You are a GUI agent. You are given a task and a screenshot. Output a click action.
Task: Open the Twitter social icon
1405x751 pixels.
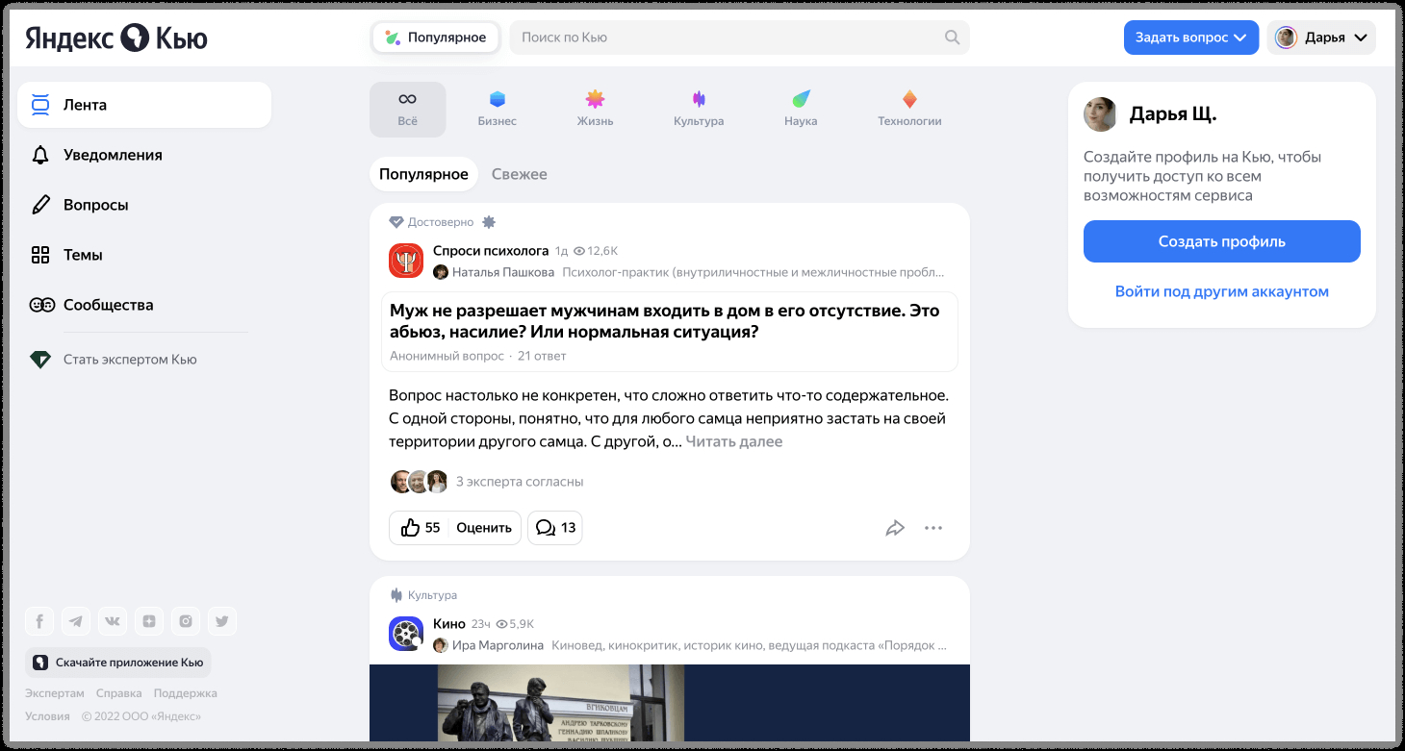222,621
